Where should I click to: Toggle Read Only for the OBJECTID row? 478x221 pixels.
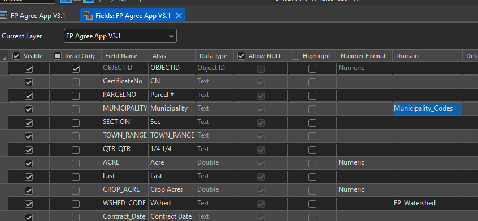pos(76,69)
